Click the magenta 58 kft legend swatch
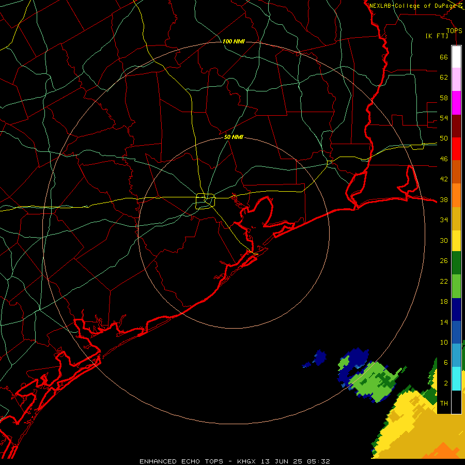The width and height of the screenshot is (465, 465). 456,103
